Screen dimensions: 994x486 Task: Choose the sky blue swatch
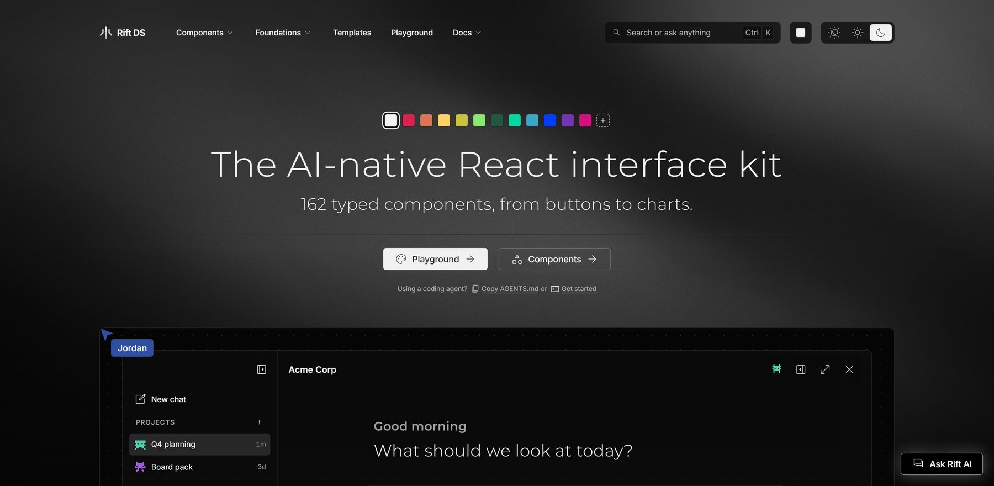tap(532, 120)
